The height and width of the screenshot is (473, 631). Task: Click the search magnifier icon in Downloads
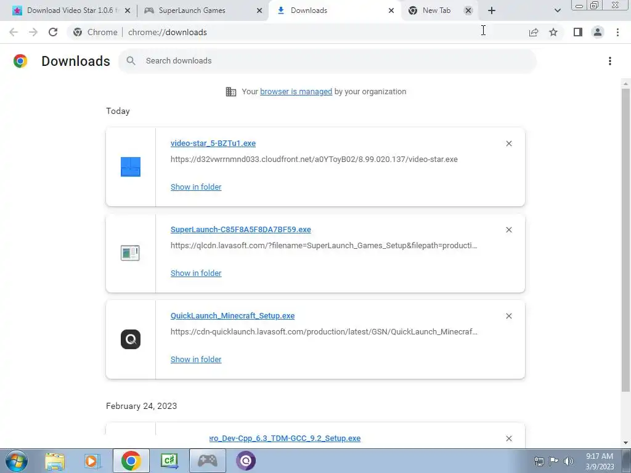131,61
